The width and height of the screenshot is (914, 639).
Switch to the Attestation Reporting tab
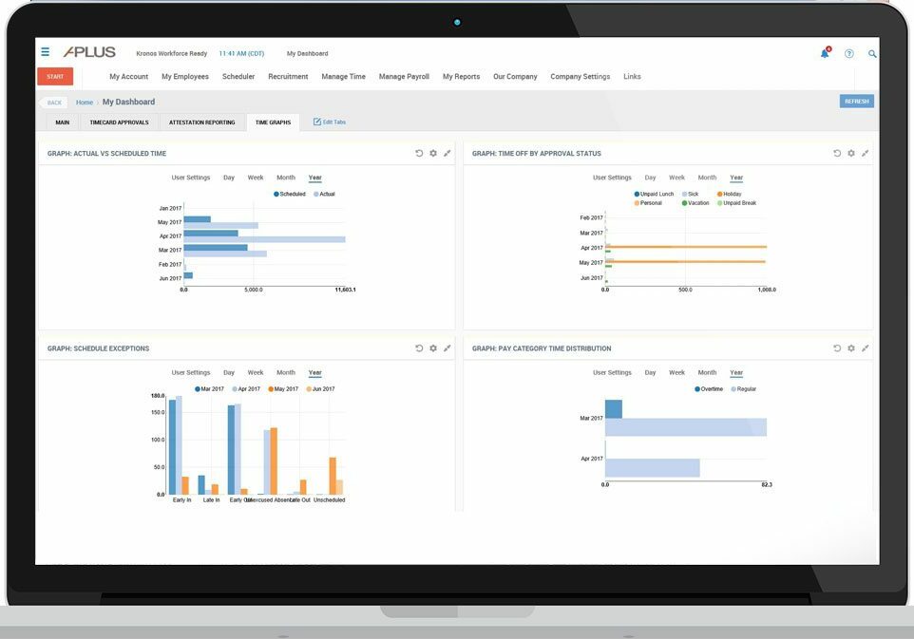coord(201,122)
